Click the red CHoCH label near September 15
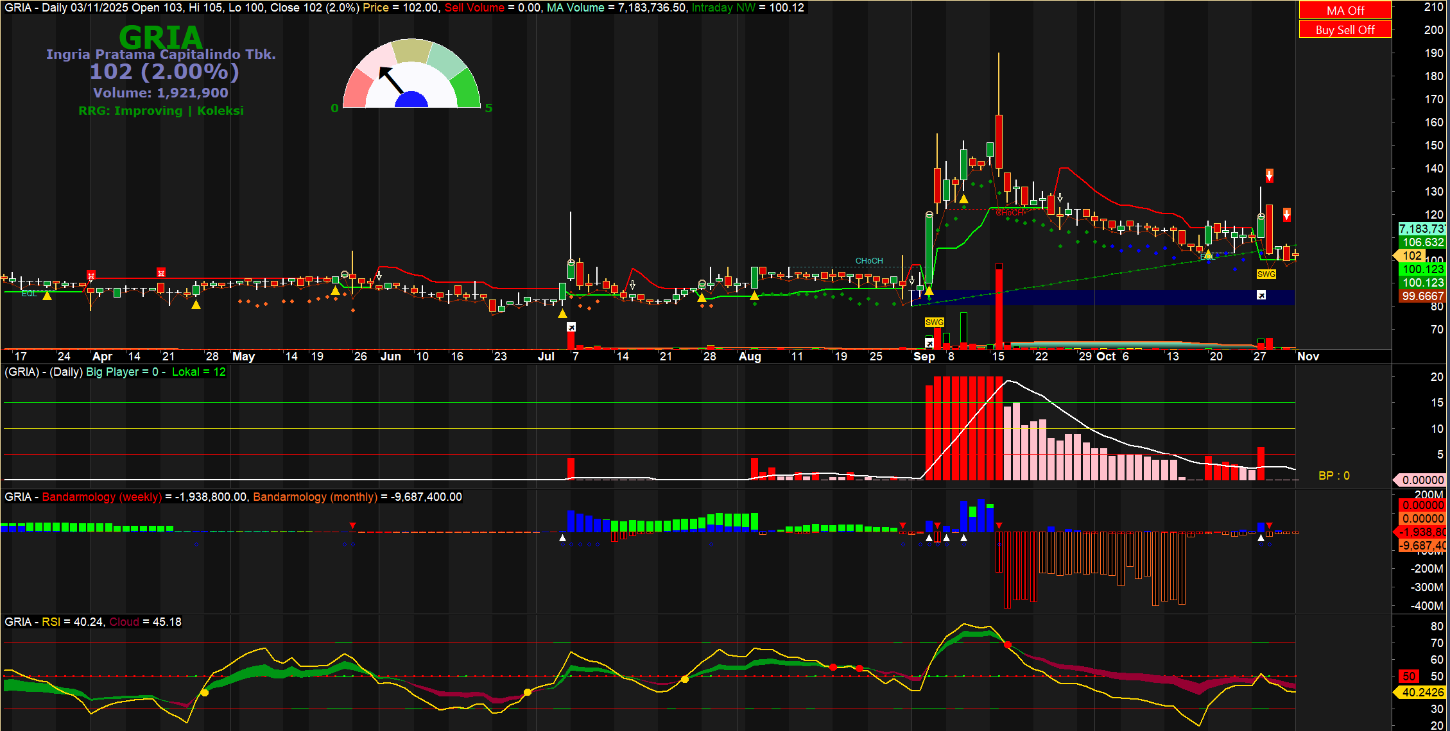The width and height of the screenshot is (1450, 731). coord(1010,213)
